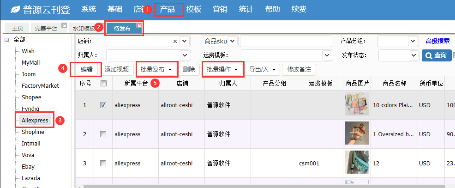This screenshot has height=188, width=455.
Task: Switch to the 主页 tab
Action: click(18, 29)
